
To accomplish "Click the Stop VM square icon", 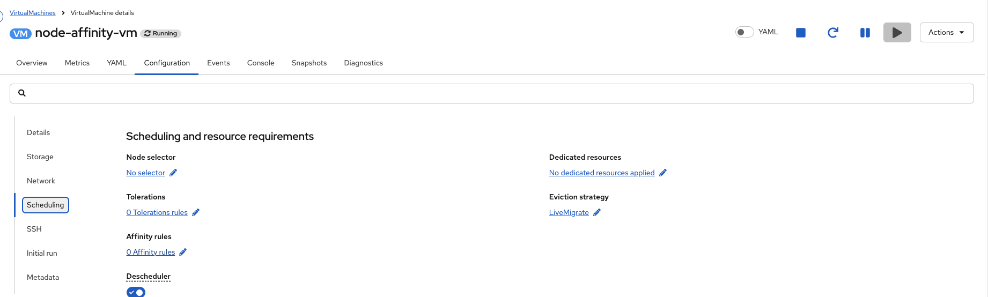I will pos(800,33).
